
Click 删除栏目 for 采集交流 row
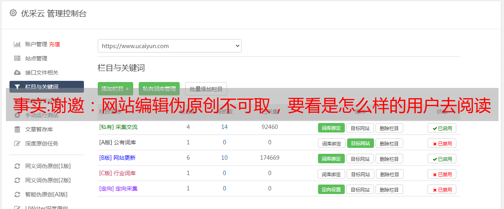pyautogui.click(x=389, y=128)
